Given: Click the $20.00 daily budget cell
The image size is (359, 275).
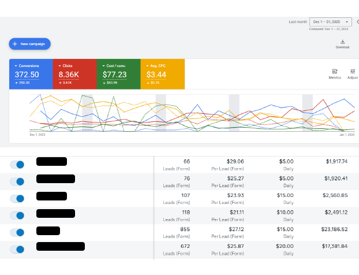Looking at the screenshot, I should (285, 246).
